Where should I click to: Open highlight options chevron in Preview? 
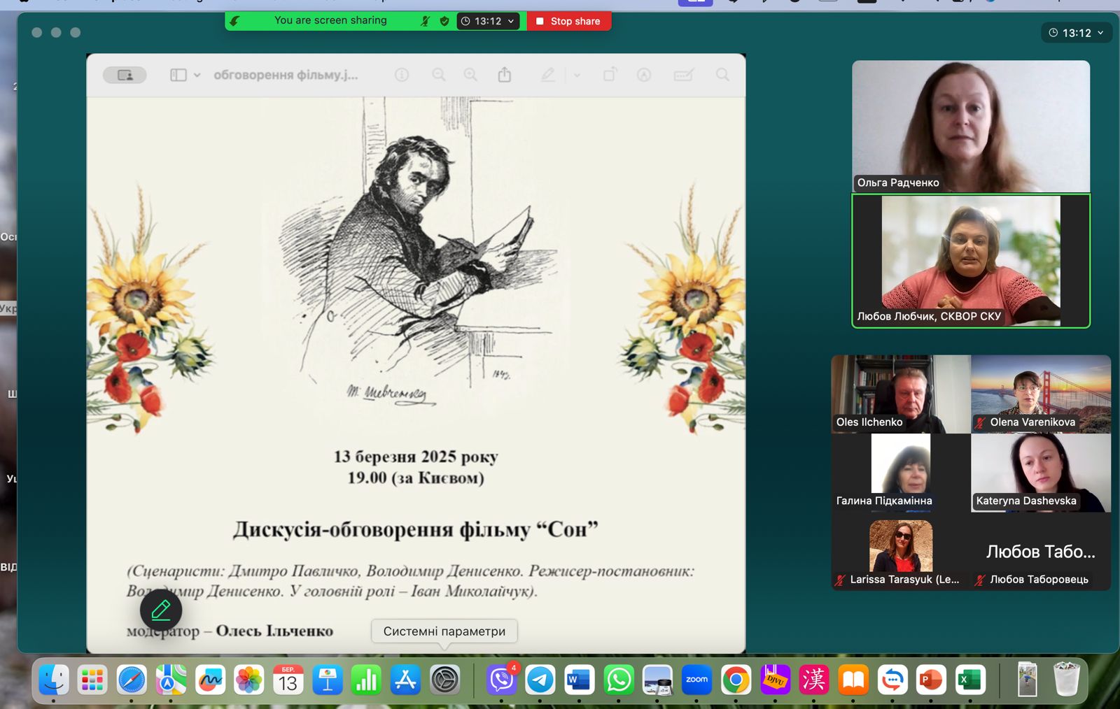click(577, 75)
